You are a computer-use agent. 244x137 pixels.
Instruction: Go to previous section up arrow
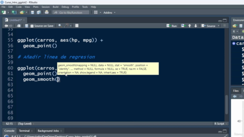tap(189, 26)
